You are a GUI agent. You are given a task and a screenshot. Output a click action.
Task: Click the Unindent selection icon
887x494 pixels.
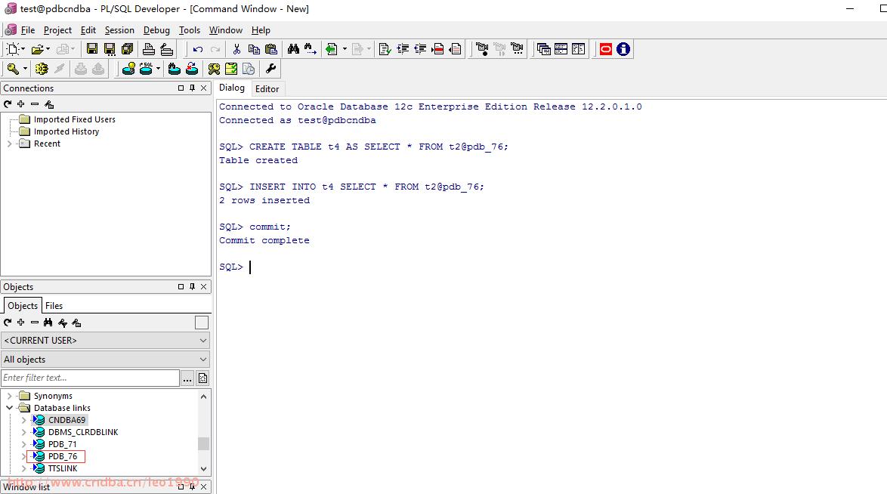(x=420, y=49)
